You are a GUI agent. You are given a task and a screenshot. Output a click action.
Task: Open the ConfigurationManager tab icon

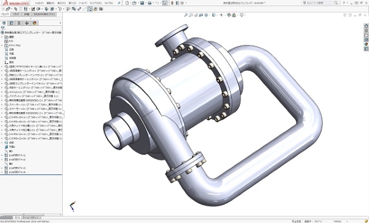point(19,23)
